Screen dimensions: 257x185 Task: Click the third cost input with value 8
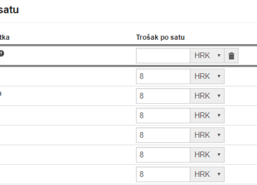pyautogui.click(x=163, y=116)
